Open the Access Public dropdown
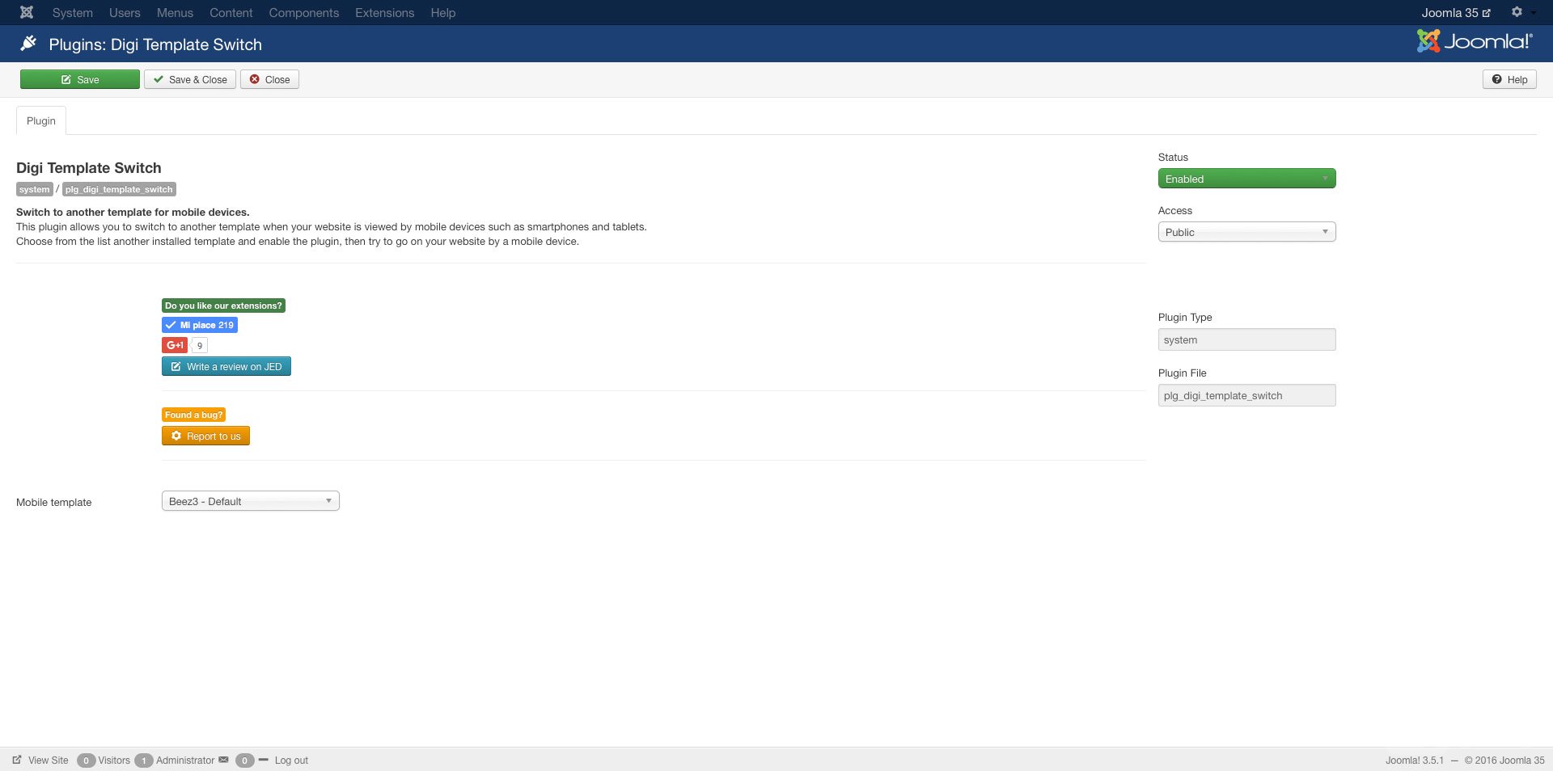This screenshot has width=1553, height=771. pos(1246,232)
